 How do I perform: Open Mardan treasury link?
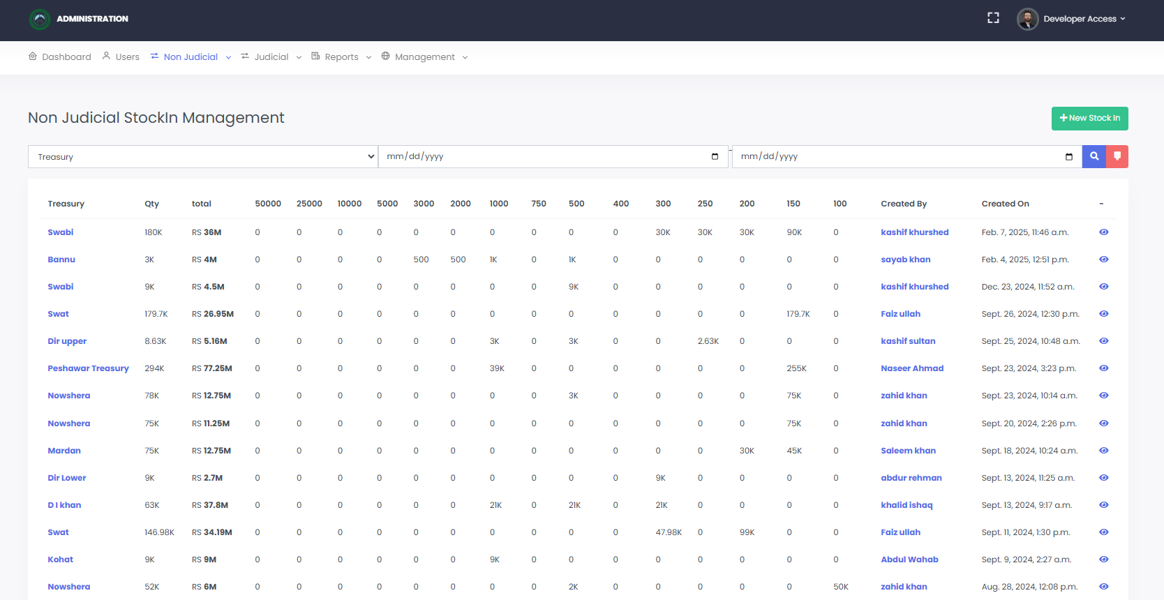(64, 451)
